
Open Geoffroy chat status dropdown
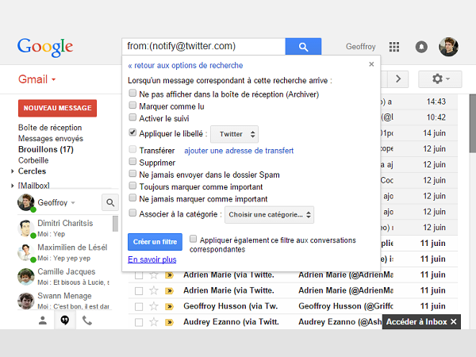coord(73,203)
